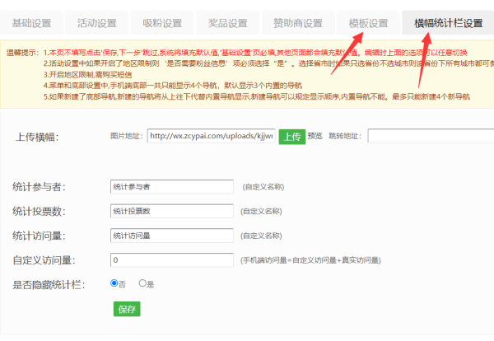Screen dimensions: 494x341
Task: Click the 统计投票数 name input
Action: point(172,211)
